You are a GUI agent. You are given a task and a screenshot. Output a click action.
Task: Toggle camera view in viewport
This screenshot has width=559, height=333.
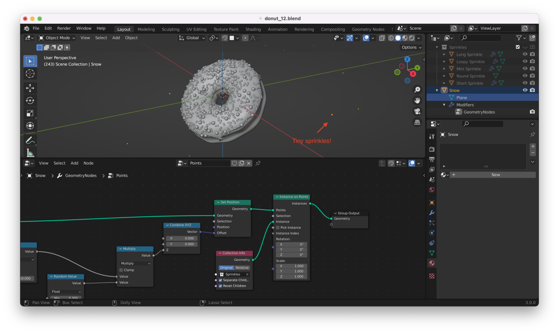pyautogui.click(x=417, y=111)
